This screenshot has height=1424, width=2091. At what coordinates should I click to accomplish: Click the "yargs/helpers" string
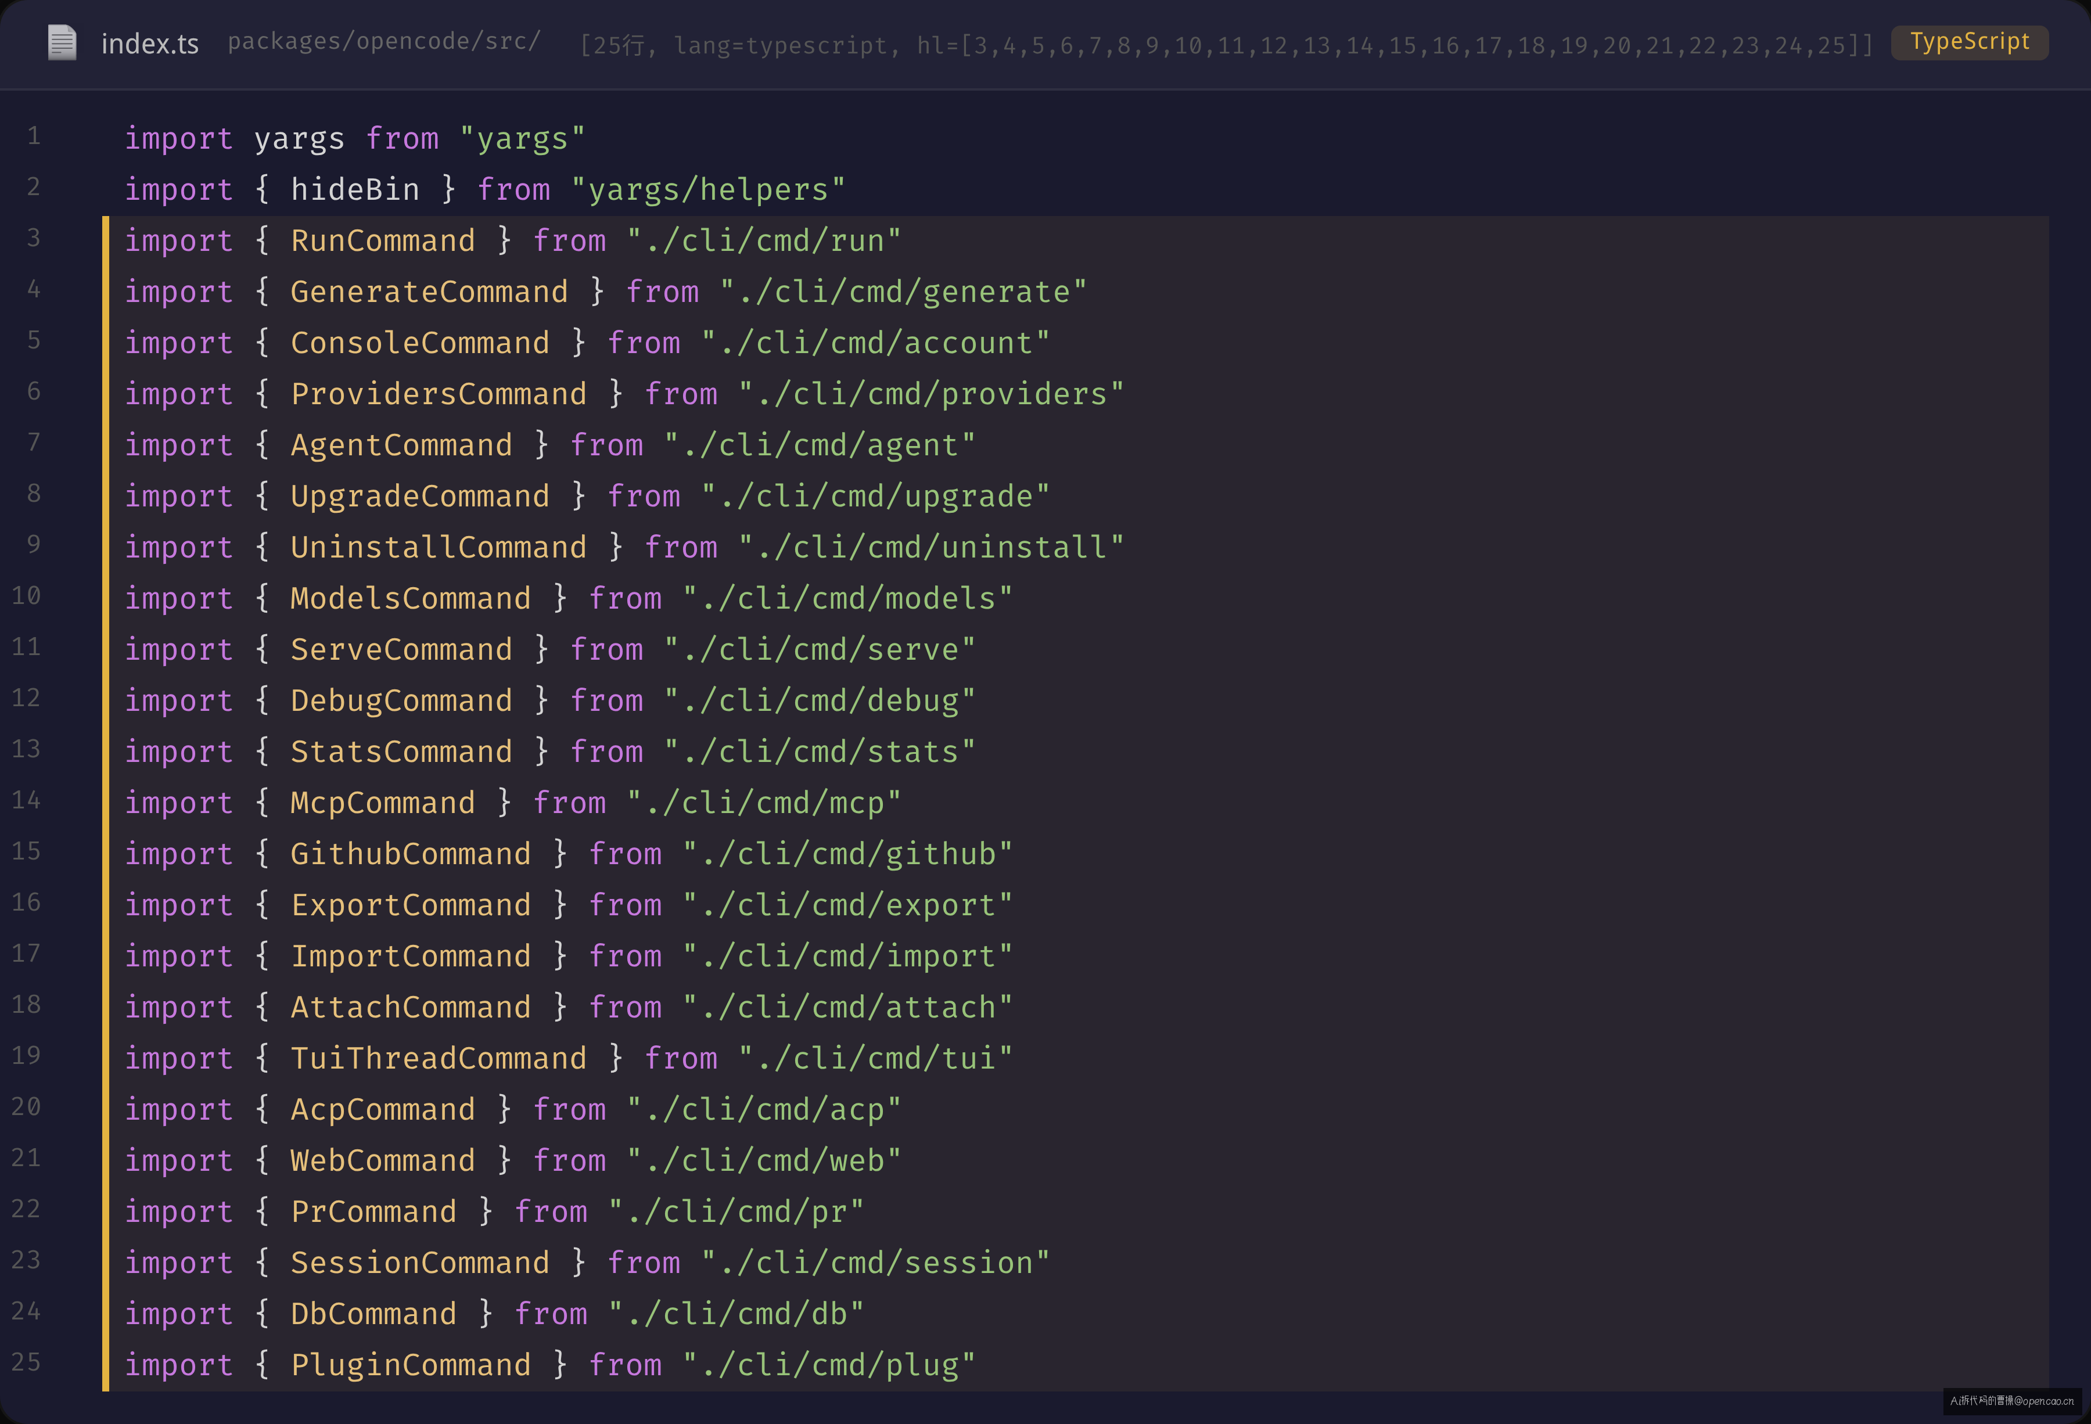(708, 190)
